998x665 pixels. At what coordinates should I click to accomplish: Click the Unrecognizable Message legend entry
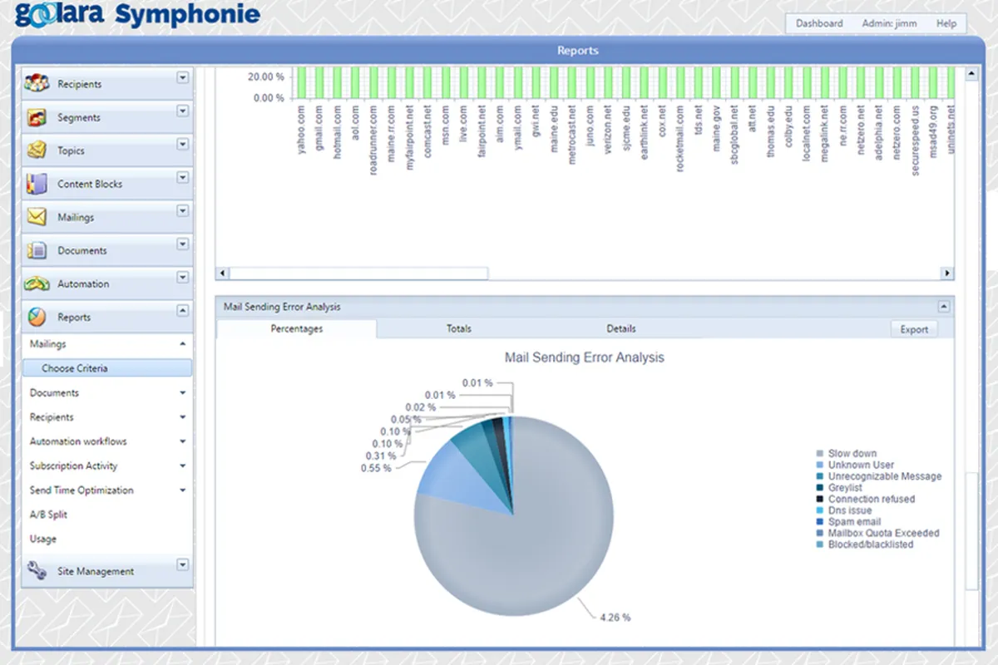[x=879, y=476]
